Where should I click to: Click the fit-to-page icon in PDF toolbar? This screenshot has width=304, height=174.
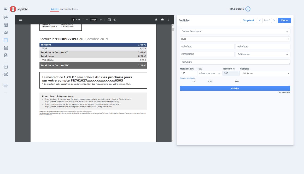(x=109, y=20)
